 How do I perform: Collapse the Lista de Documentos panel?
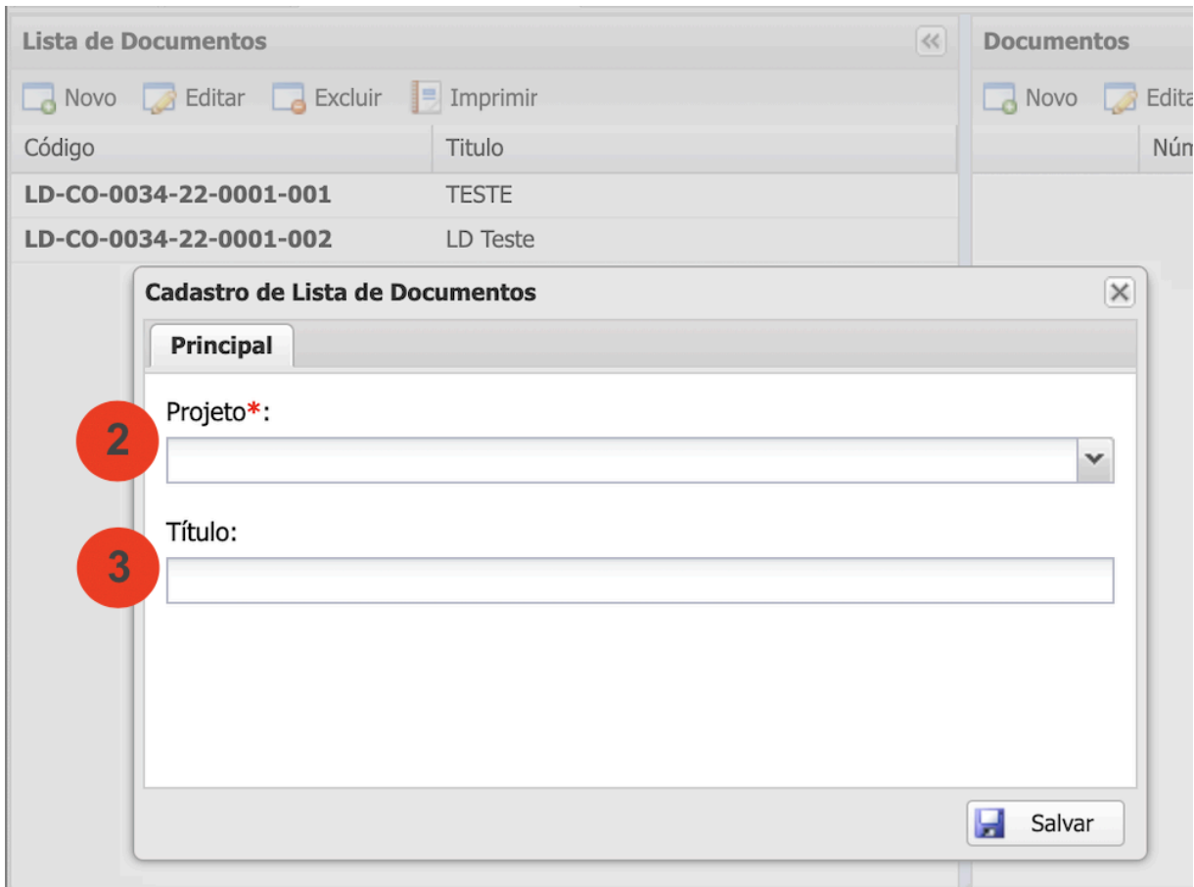pos(930,41)
